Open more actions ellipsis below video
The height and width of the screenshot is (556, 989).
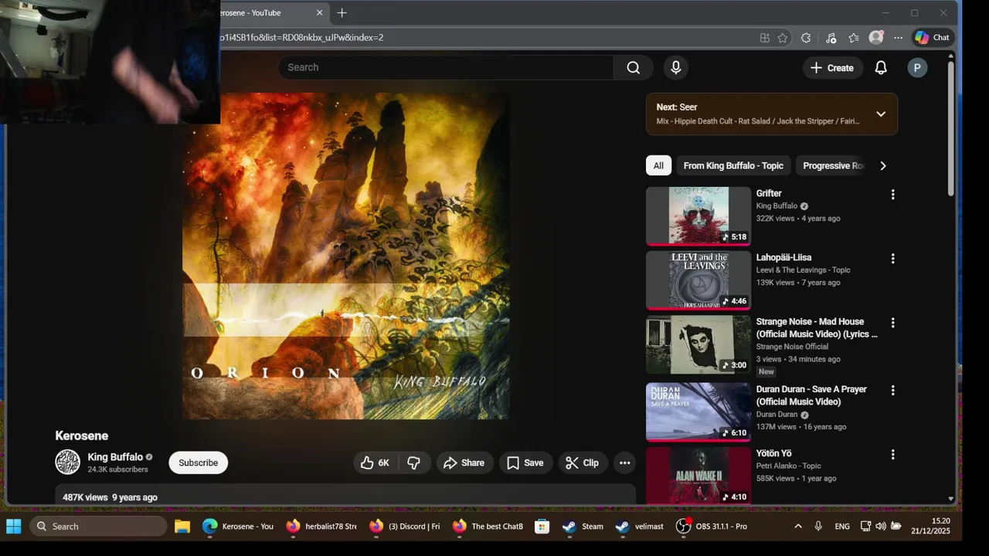(x=625, y=463)
